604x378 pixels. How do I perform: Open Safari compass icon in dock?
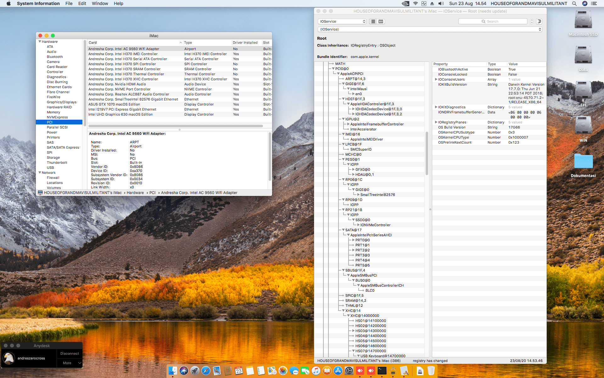pyautogui.click(x=206, y=371)
